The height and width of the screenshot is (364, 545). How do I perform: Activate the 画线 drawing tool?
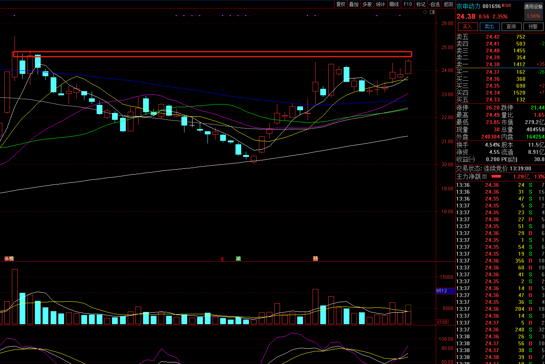[x=394, y=4]
